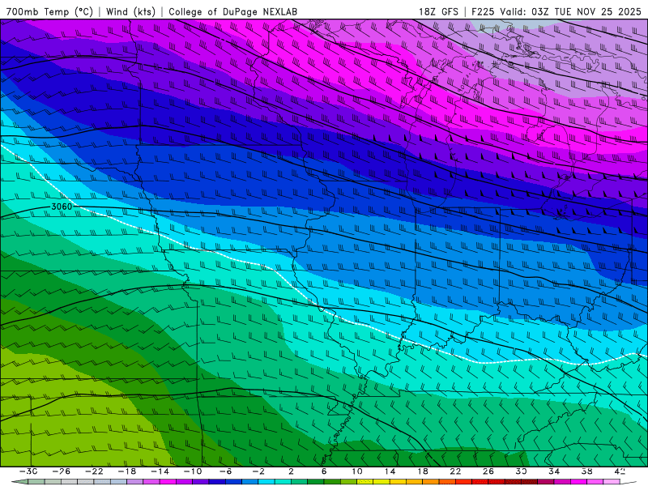Click the 6 color scale label
This screenshot has width=648, height=486.
[x=323, y=471]
